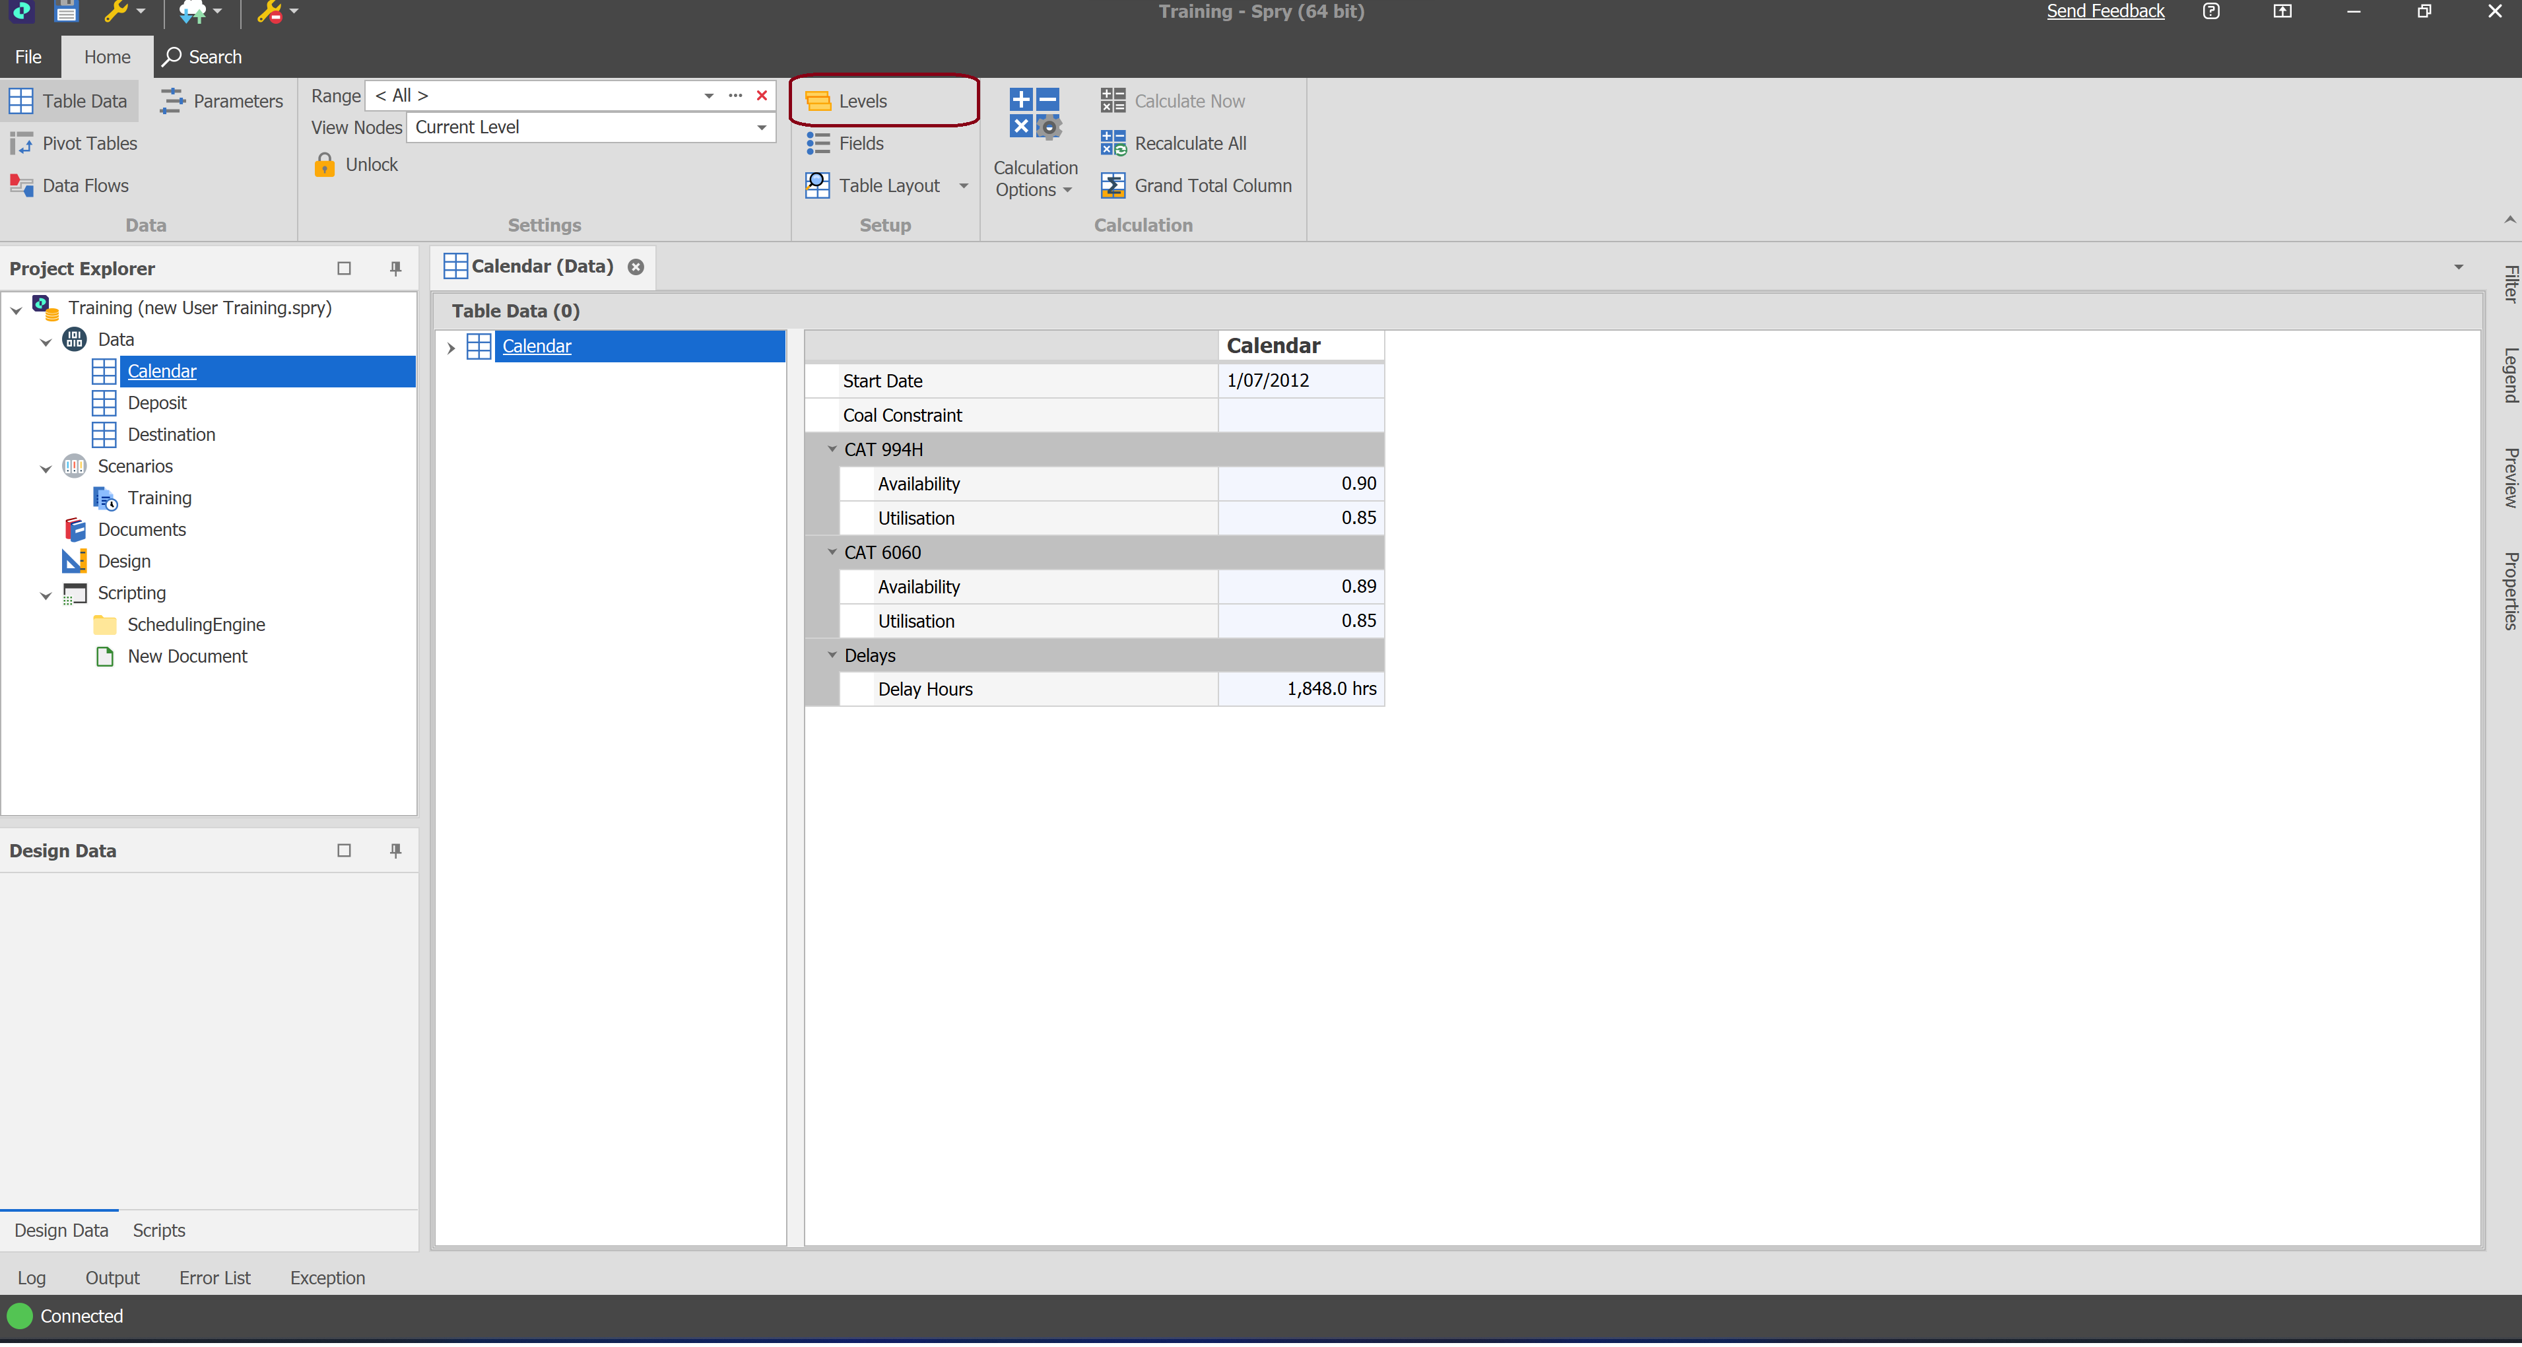Close the Calendar (Data) tab
This screenshot has height=1347, width=2522.
click(x=636, y=267)
